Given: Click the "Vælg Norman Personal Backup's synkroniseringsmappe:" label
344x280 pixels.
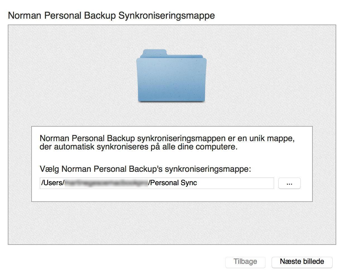Looking at the screenshot, I should [x=145, y=169].
